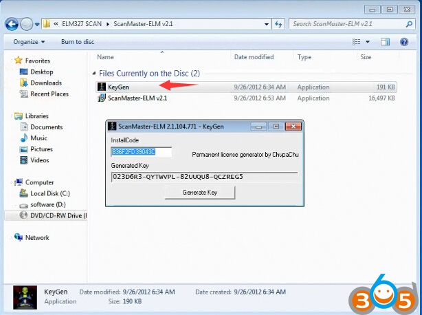The width and height of the screenshot is (422, 315).
Task: Go back with the Back arrow button
Action: coord(12,25)
